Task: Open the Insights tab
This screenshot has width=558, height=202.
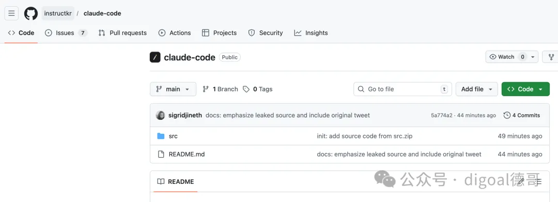Action: click(311, 33)
